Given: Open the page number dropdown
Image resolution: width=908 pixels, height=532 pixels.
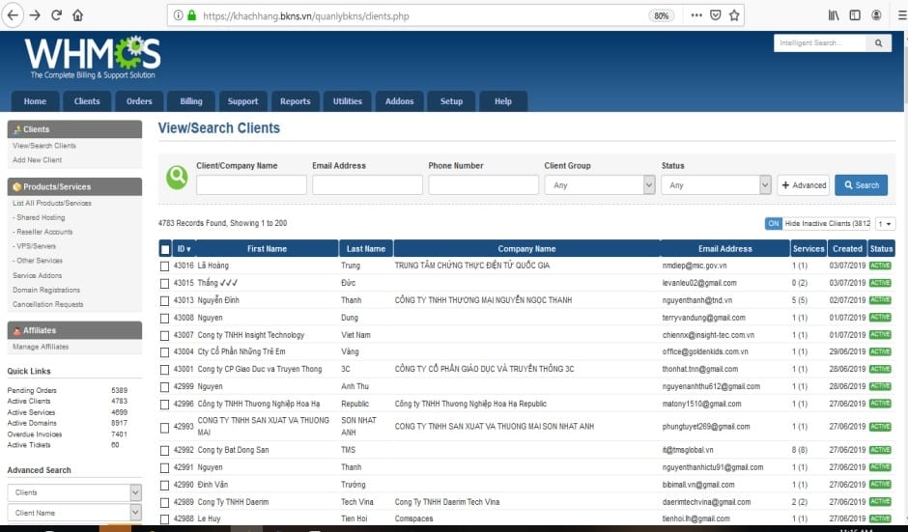Looking at the screenshot, I should [x=885, y=223].
